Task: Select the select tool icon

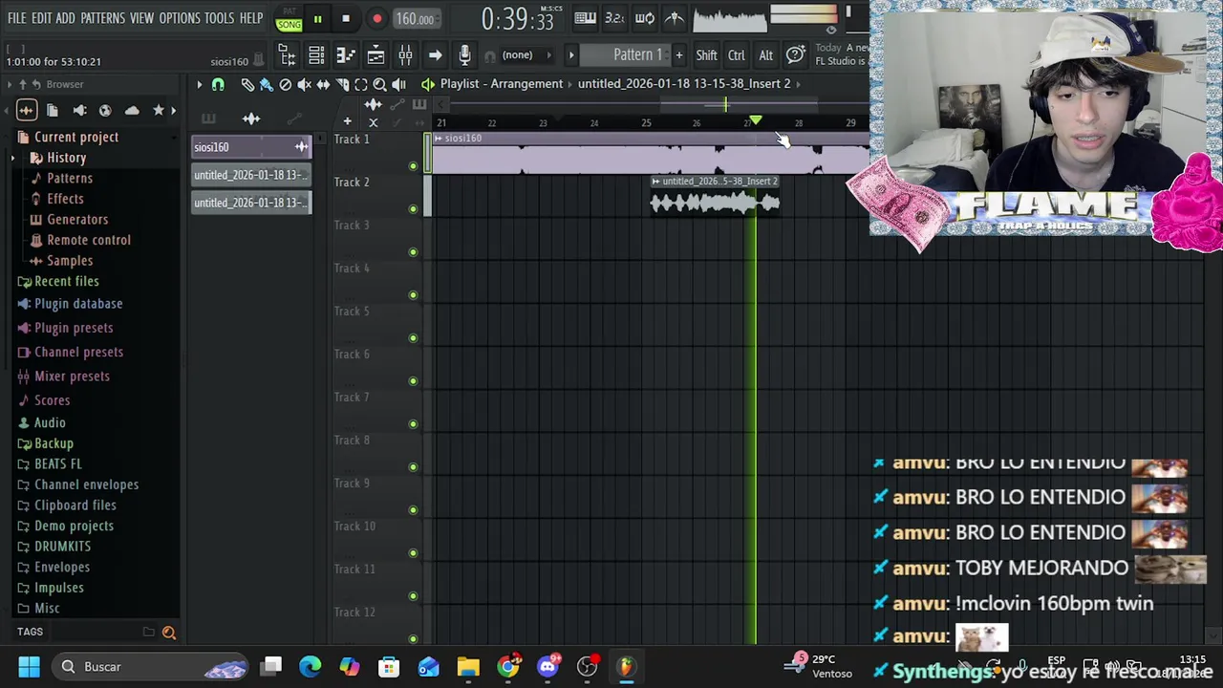Action: click(361, 85)
